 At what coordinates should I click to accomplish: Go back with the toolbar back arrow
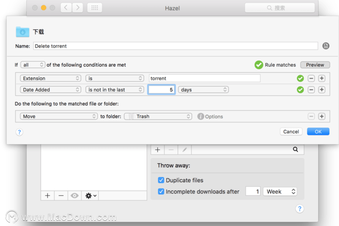pyautogui.click(x=66, y=8)
